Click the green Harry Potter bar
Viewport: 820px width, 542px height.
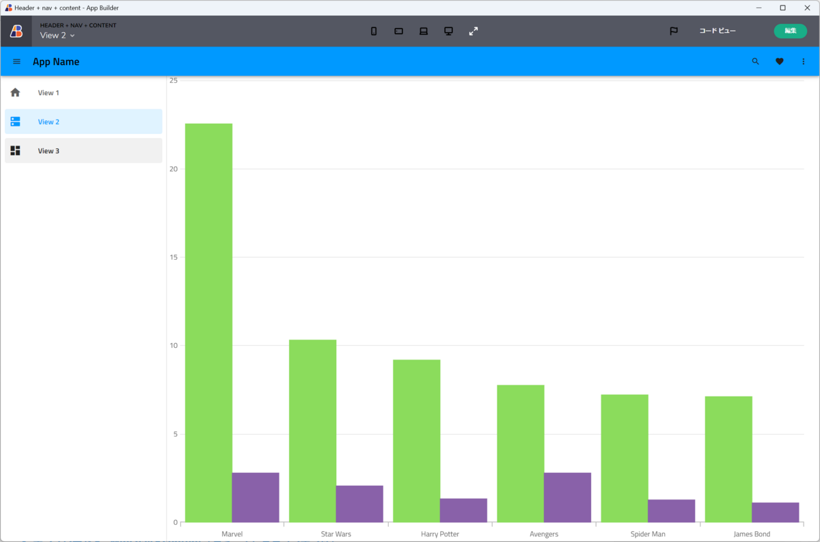[417, 441]
